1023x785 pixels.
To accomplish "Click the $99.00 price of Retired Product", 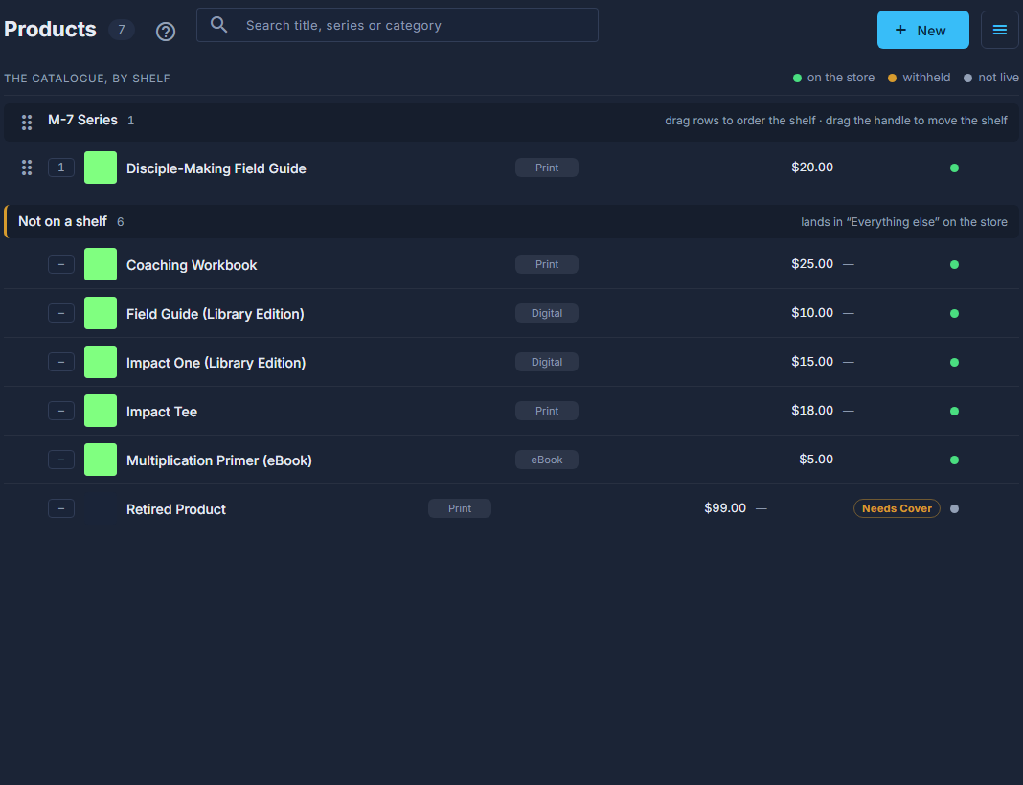I will pos(725,508).
